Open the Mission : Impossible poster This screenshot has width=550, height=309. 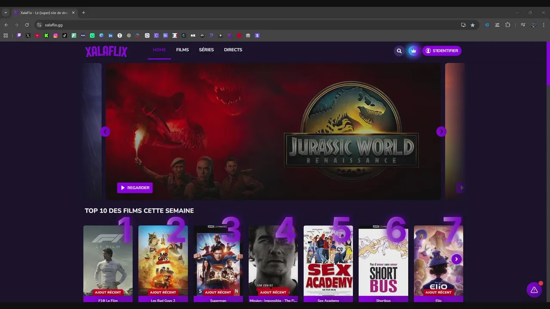[x=273, y=261]
